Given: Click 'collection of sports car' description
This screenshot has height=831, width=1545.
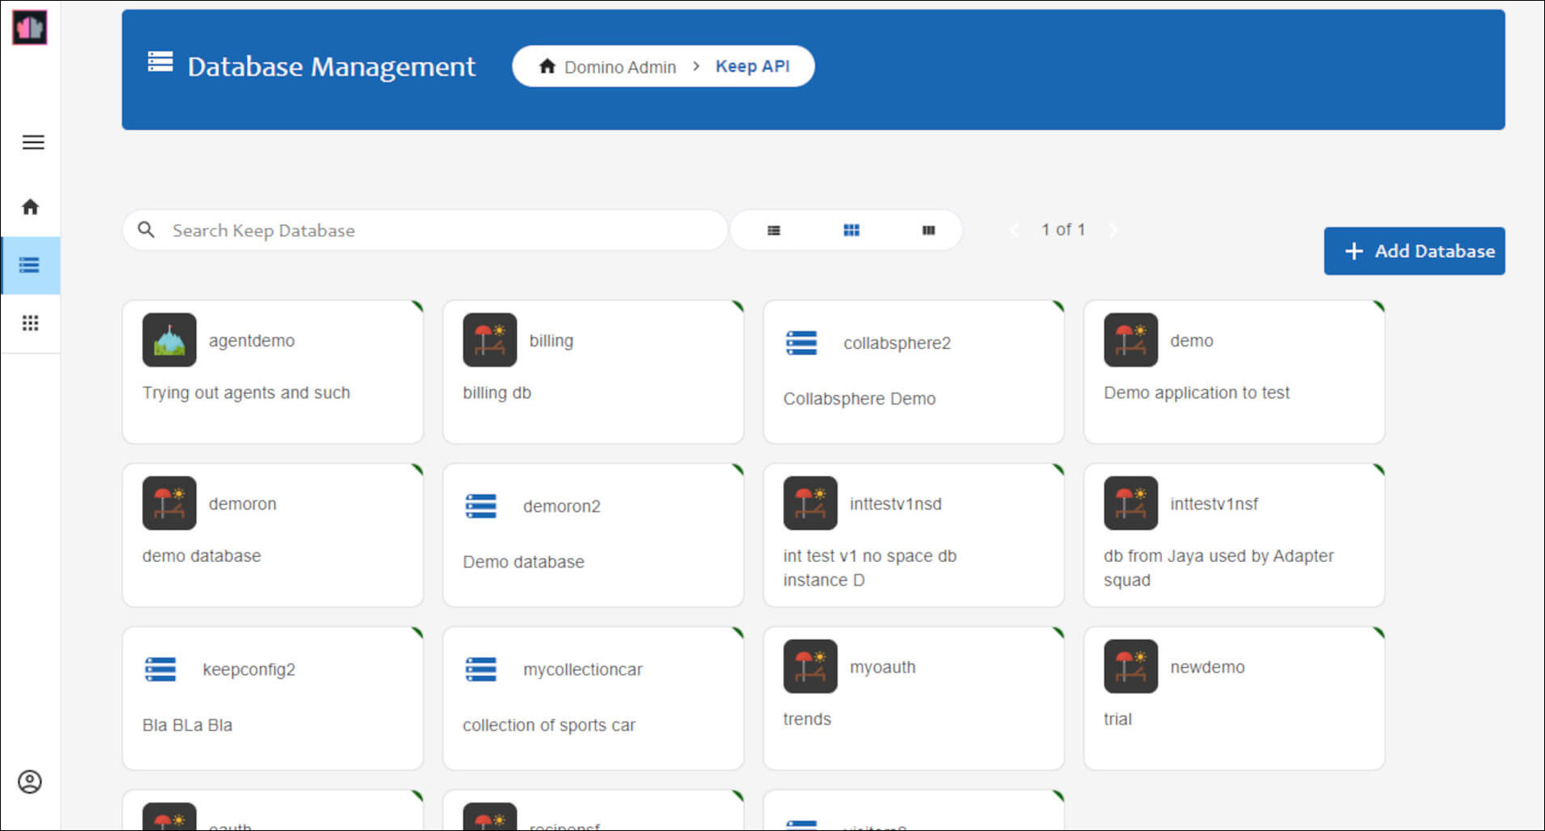Looking at the screenshot, I should (549, 725).
